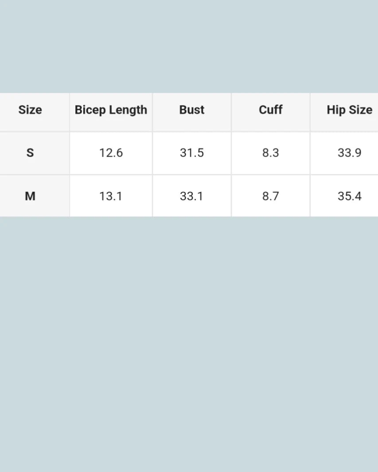Tap the medium size's cuff measurement cell

270,196
